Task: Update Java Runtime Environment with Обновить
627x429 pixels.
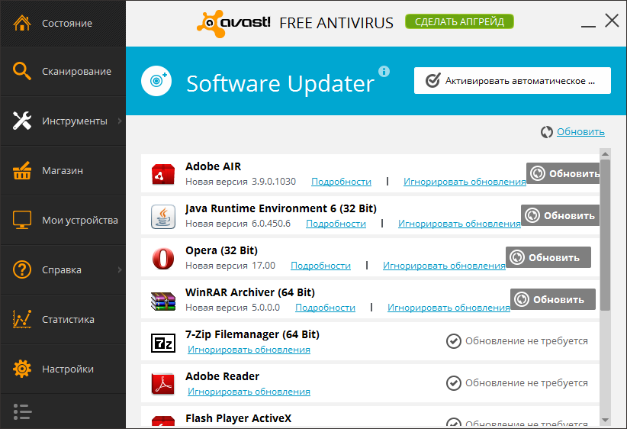Action: click(x=560, y=215)
